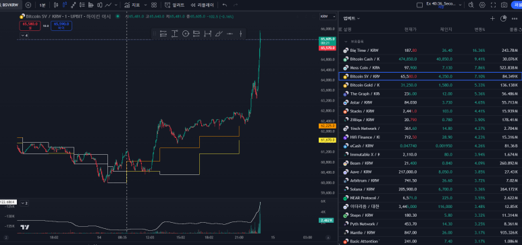Open the indicator templates grid icon
The height and width of the screenshot is (245, 522).
(153, 5)
